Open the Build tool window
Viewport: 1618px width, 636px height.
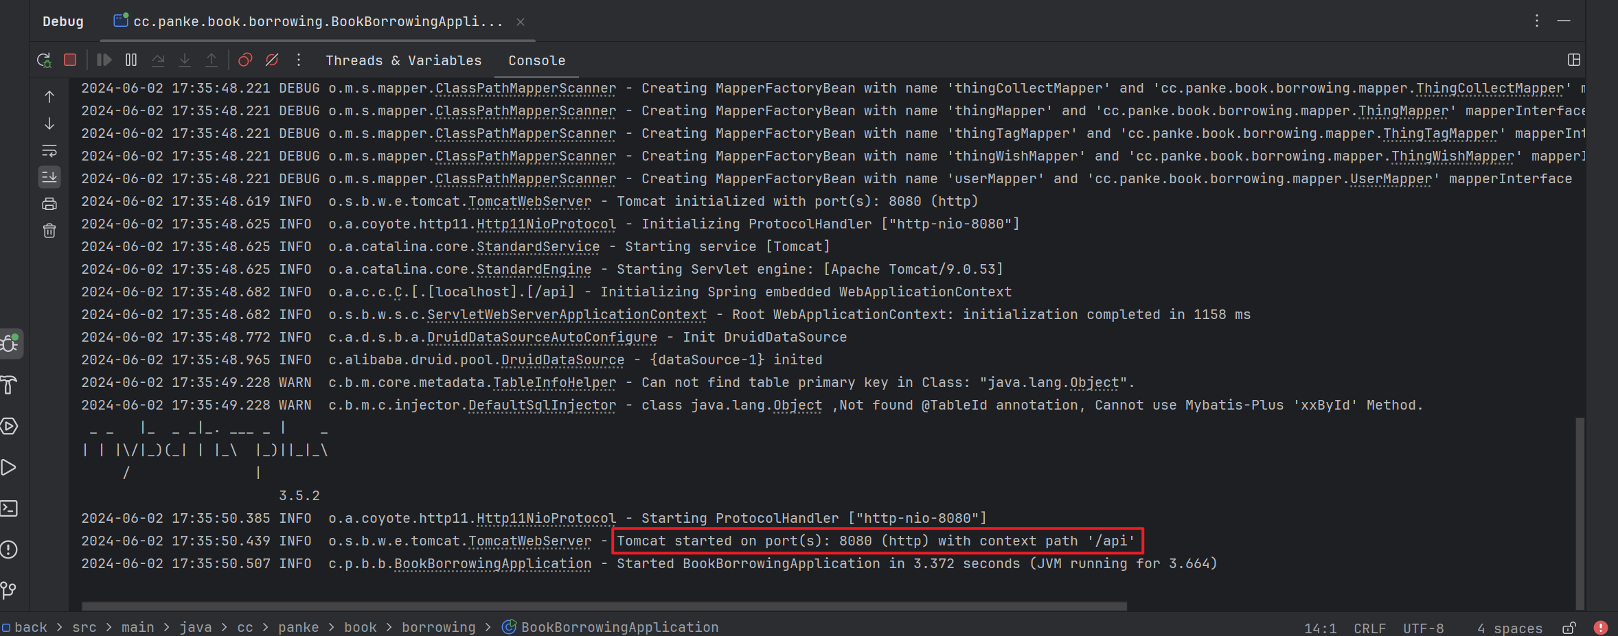tap(9, 385)
